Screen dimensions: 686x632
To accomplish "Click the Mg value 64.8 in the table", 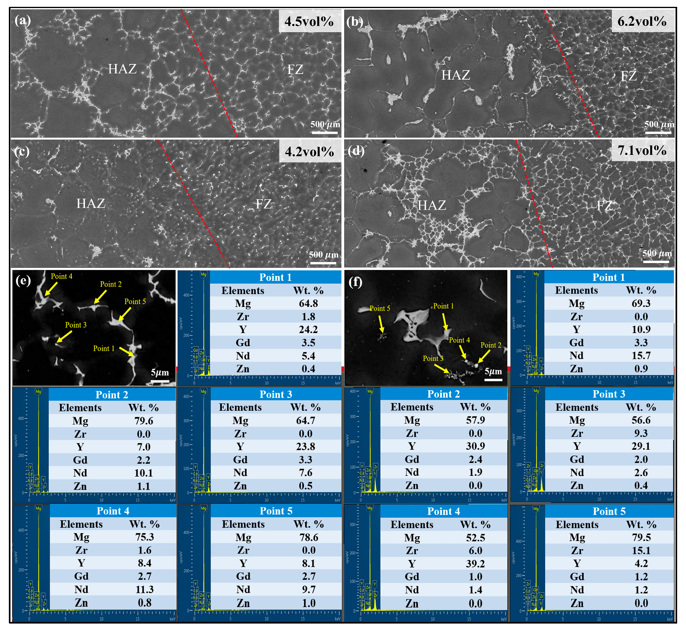I will [x=308, y=303].
